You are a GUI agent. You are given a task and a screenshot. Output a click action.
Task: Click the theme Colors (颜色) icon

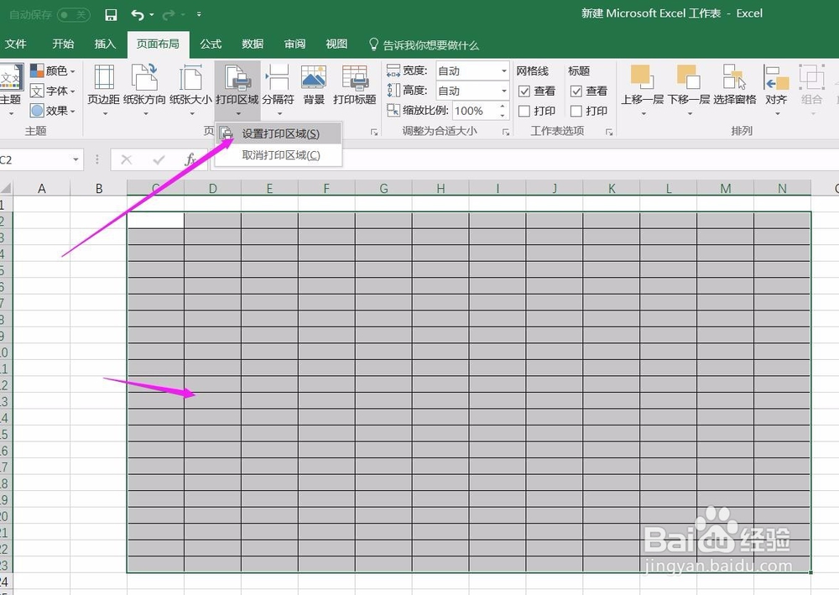point(37,70)
